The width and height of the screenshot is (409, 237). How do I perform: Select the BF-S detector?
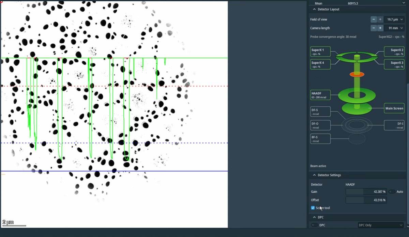[x=320, y=138]
